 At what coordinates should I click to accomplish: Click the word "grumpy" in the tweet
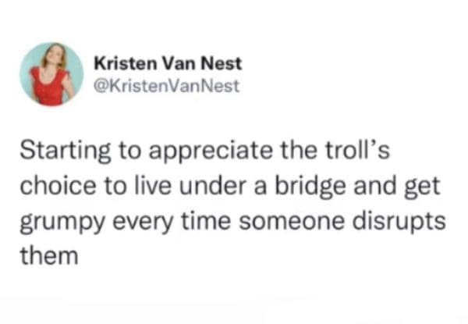(62, 223)
